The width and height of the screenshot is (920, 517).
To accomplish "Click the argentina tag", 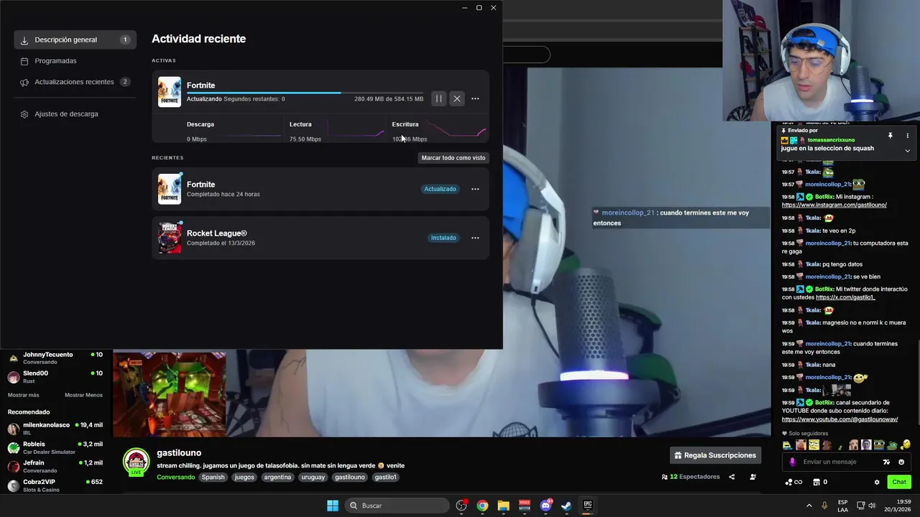I will tap(277, 477).
